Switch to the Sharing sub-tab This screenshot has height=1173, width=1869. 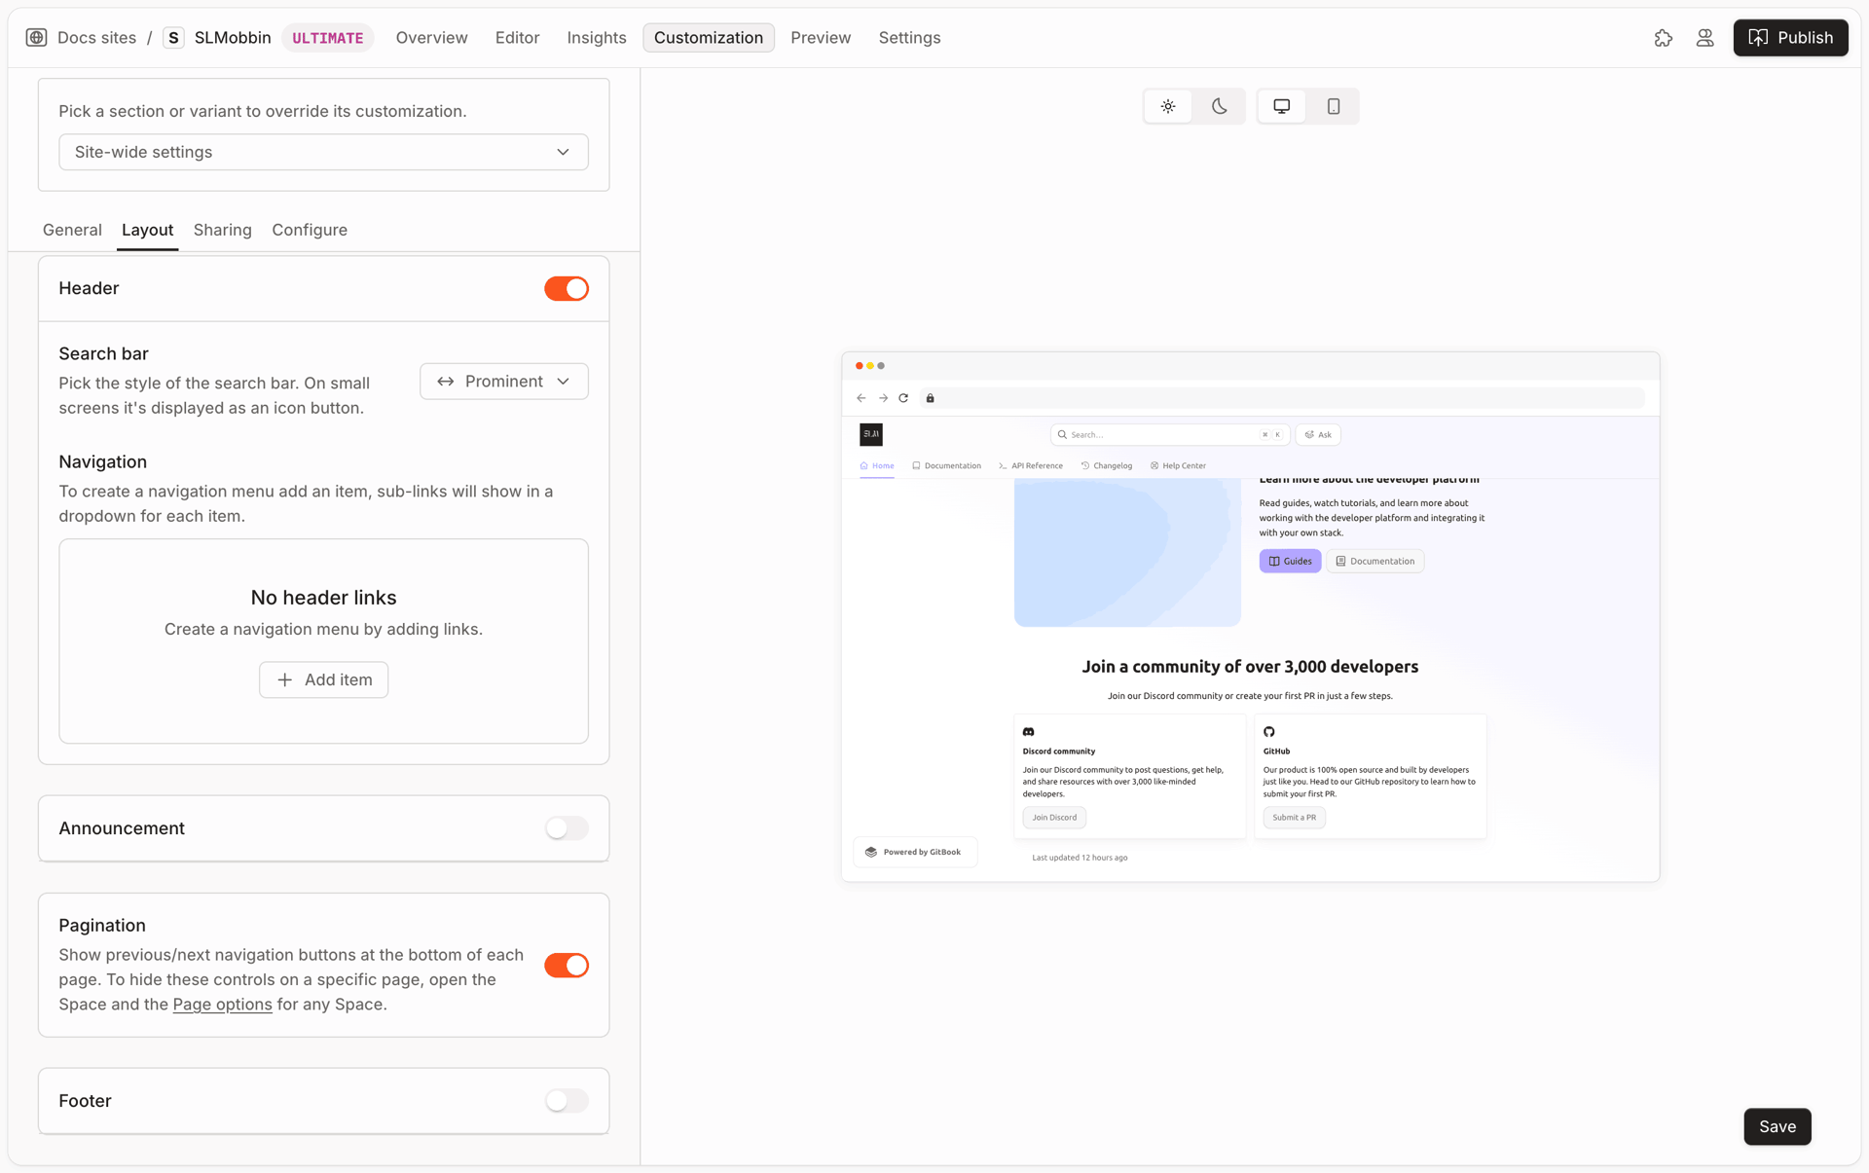point(222,230)
